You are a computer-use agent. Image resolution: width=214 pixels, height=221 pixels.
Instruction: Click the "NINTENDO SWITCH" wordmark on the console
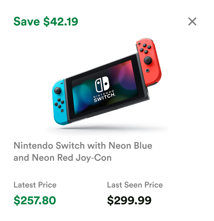(104, 98)
